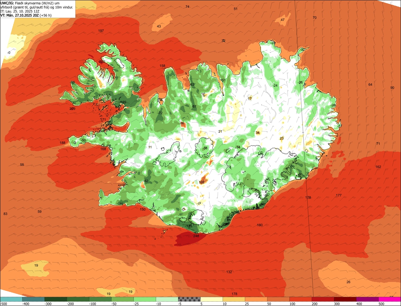Click the inland value 23
The height and width of the screenshot is (306, 401).
coord(282,138)
